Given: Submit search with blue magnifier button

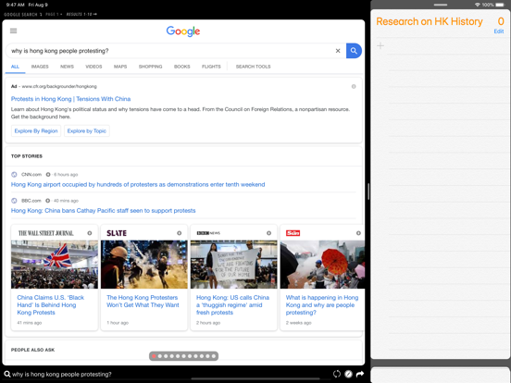Looking at the screenshot, I should coord(354,51).
